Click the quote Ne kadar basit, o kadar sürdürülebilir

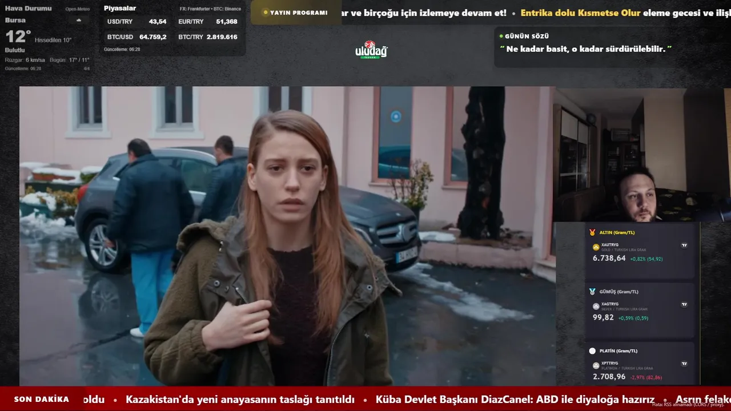586,49
